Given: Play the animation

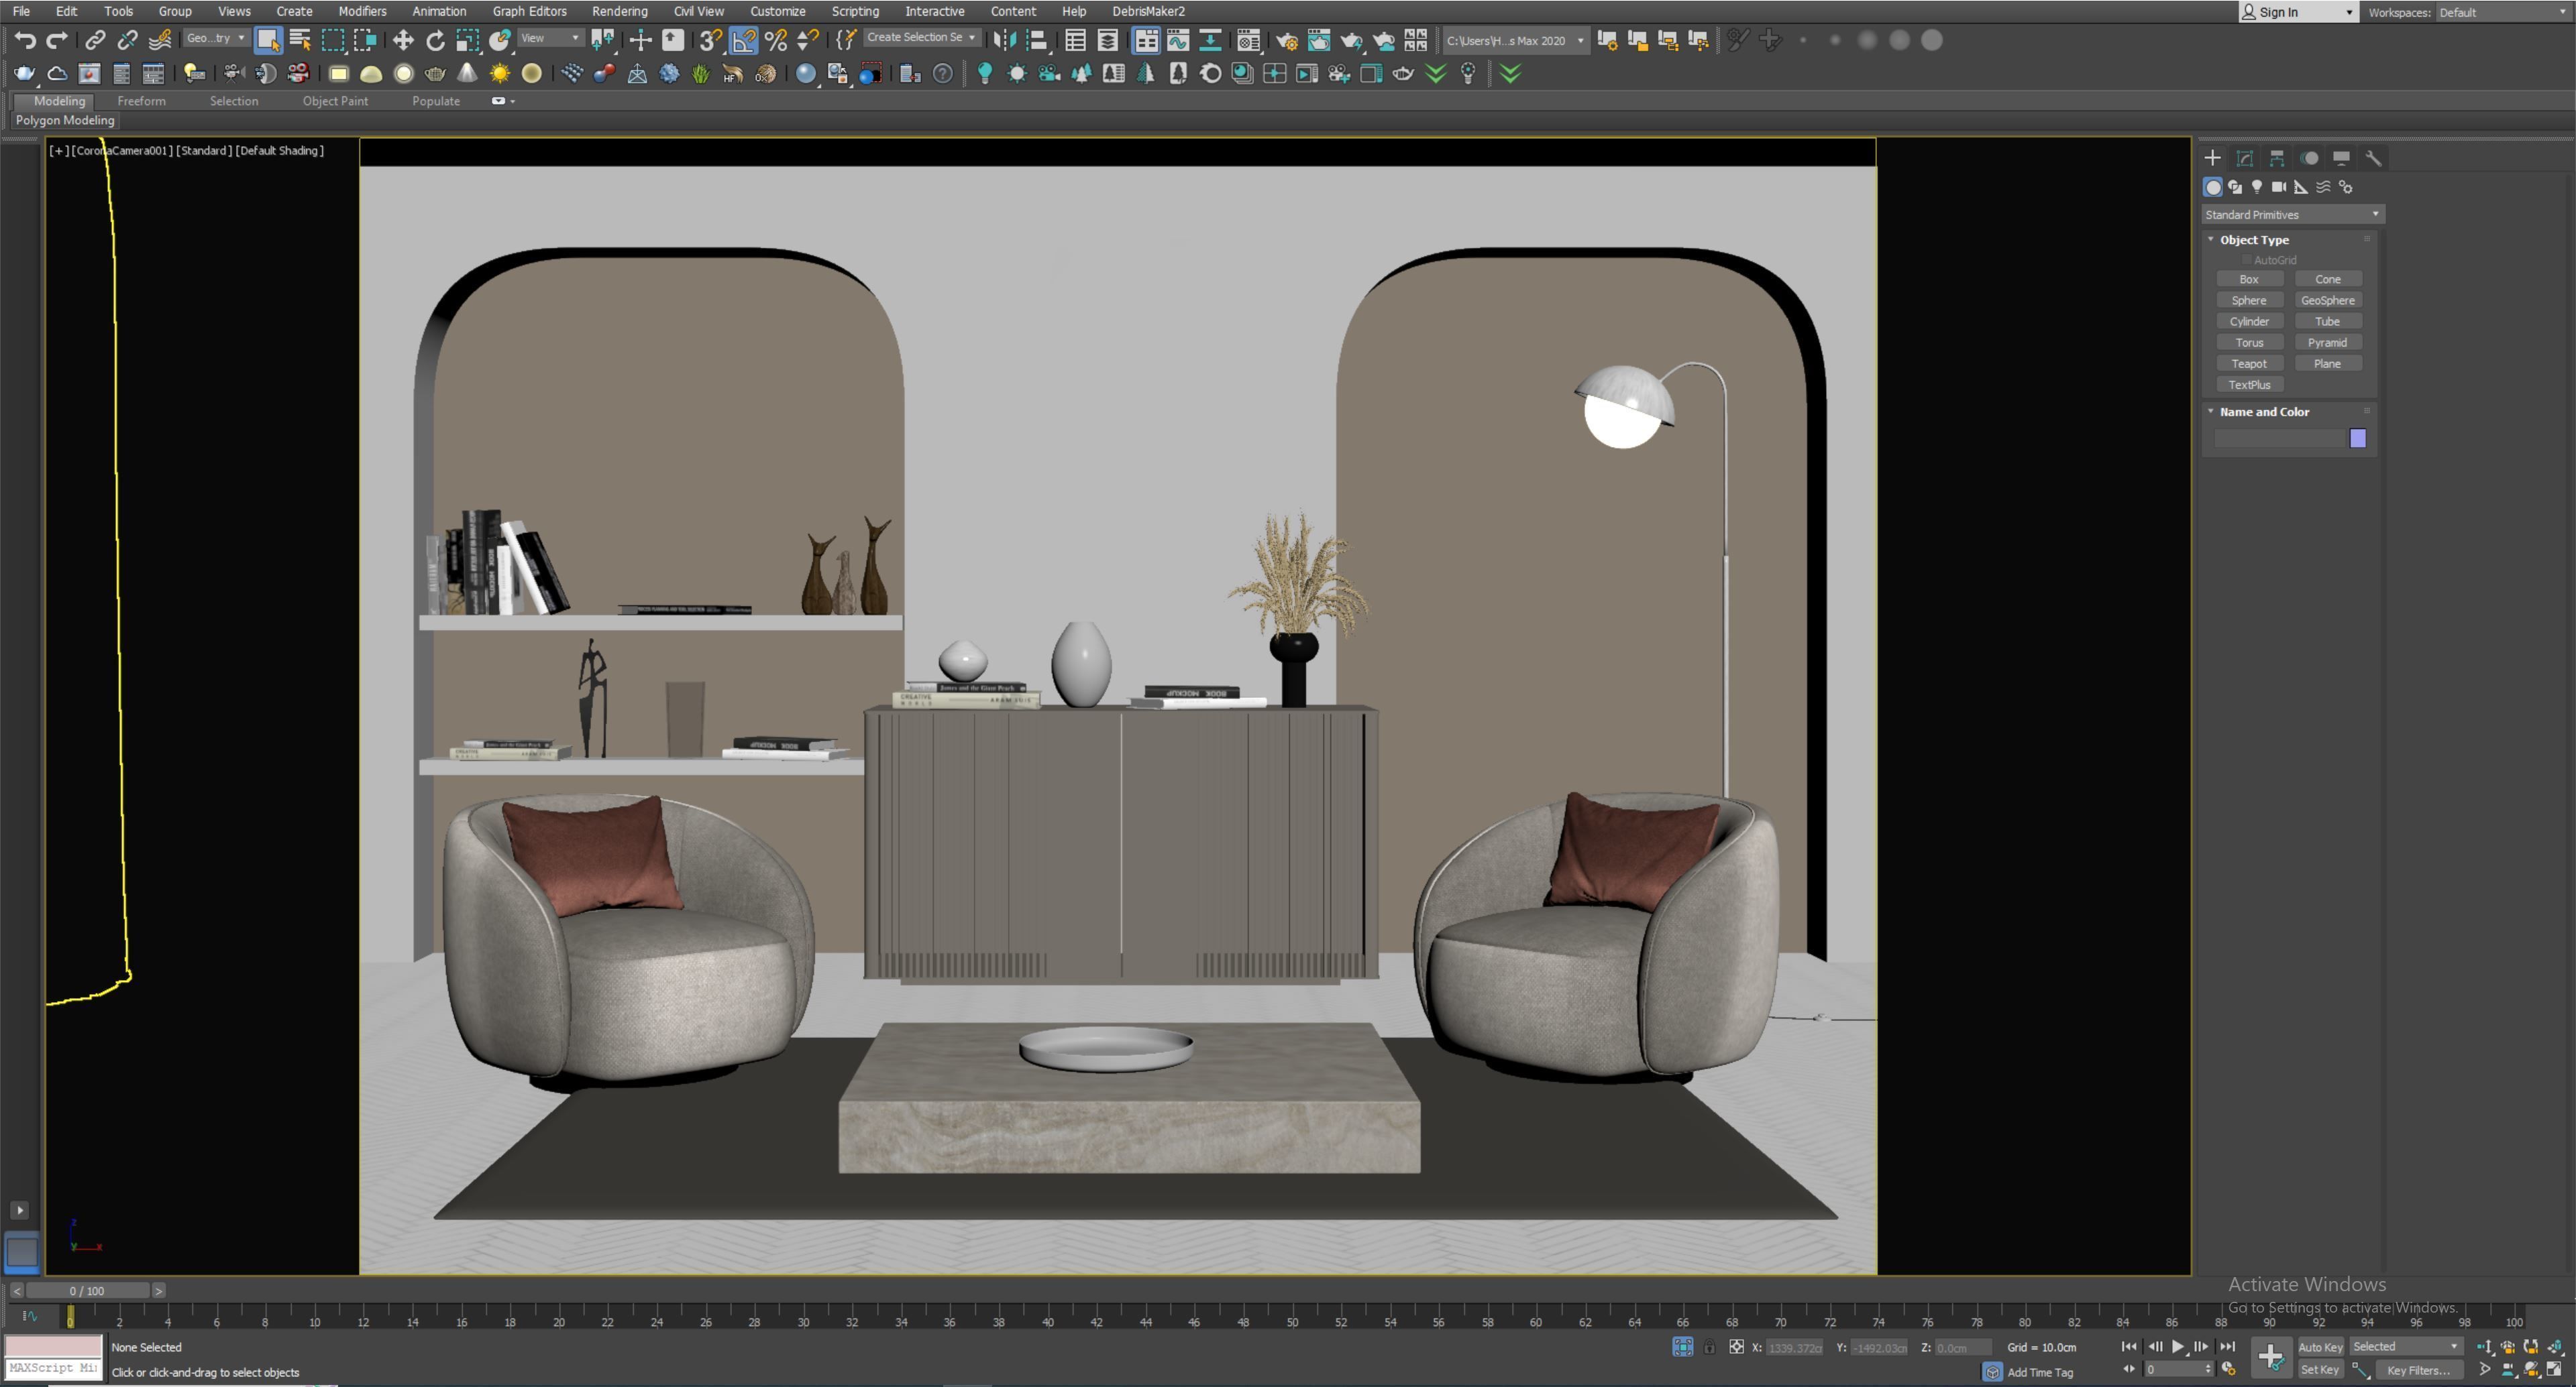Looking at the screenshot, I should (2178, 1346).
